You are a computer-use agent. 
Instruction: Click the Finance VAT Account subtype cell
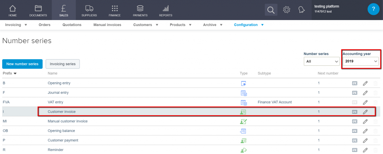pyautogui.click(x=275, y=102)
